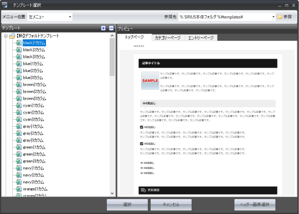Click the icon beside blue|3カラム

tap(19, 78)
